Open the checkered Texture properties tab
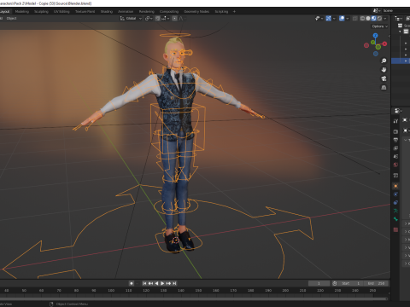Image resolution: width=410 pixels, height=307 pixels. pyautogui.click(x=395, y=229)
